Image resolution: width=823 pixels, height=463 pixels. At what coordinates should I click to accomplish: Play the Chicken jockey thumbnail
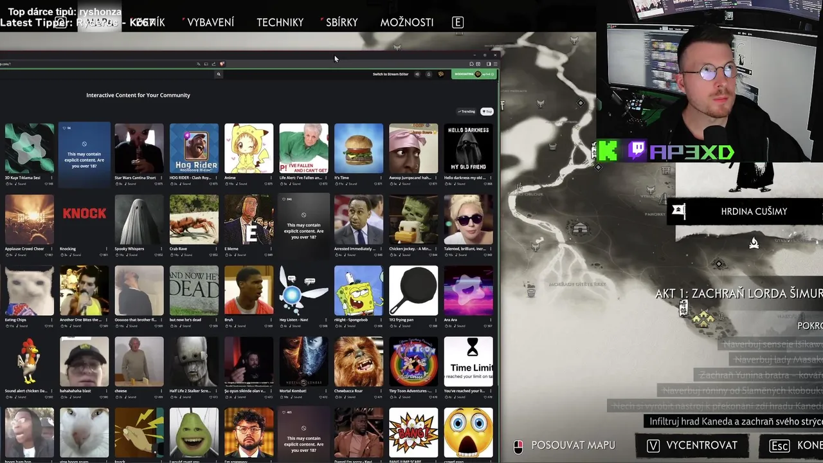413,219
